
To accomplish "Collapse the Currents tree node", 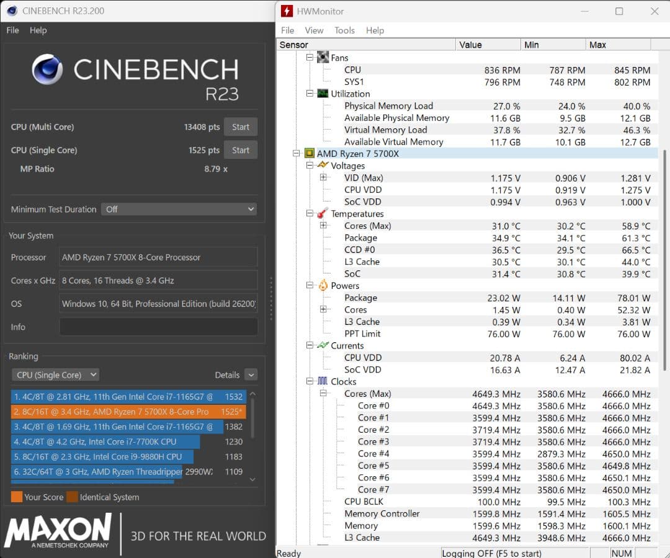I will click(x=310, y=345).
